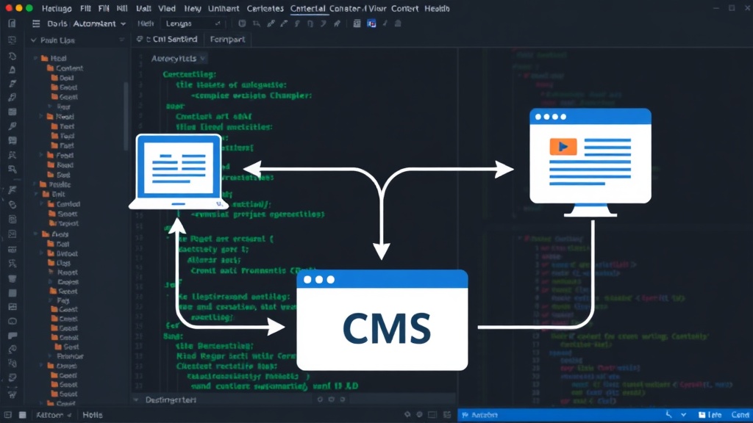This screenshot has height=423, width=753.
Task: Click Autobn in the blue status bar
Action: pos(485,415)
